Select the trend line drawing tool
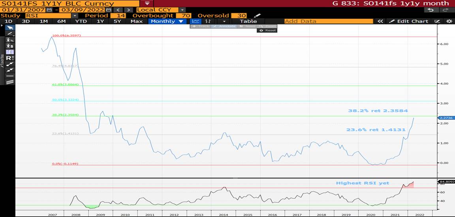Image resolution: width=455 pixels, height=217 pixels. tap(10, 34)
